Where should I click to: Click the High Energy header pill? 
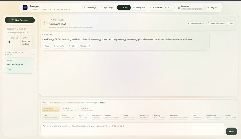(x=107, y=8)
